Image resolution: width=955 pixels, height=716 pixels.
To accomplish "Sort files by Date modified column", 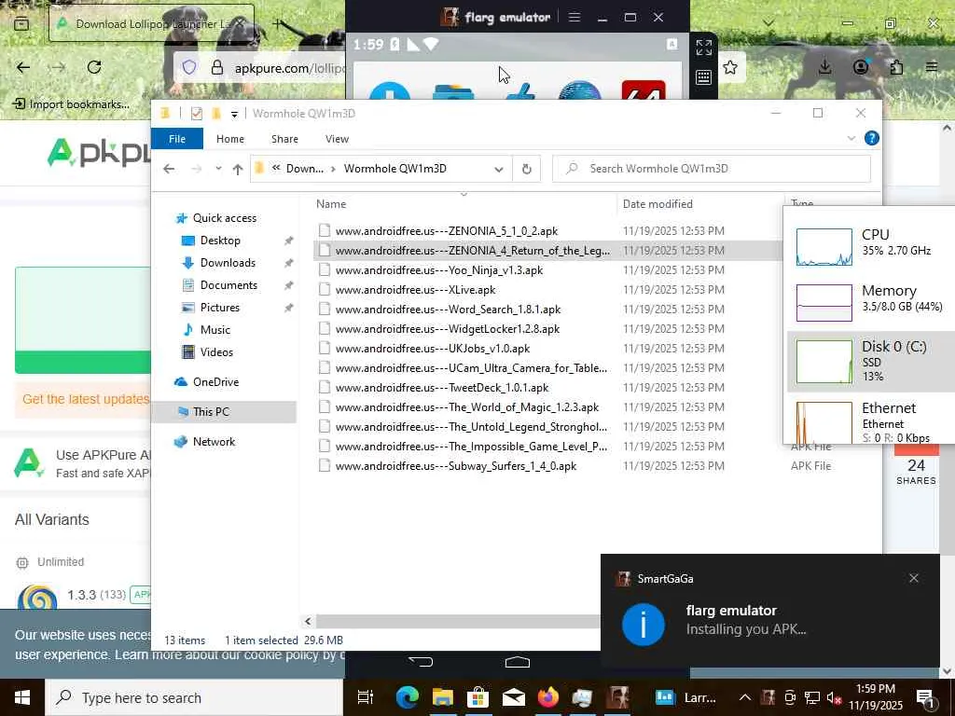I will 657,204.
